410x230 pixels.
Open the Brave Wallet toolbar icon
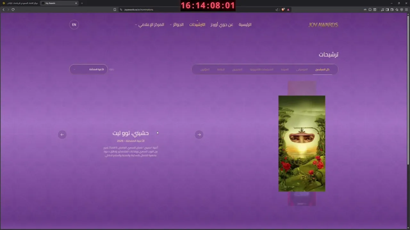[392, 10]
